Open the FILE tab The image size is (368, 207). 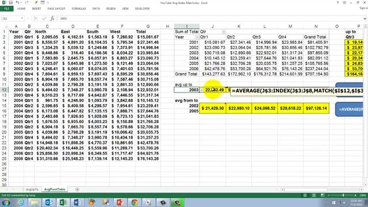6,9
